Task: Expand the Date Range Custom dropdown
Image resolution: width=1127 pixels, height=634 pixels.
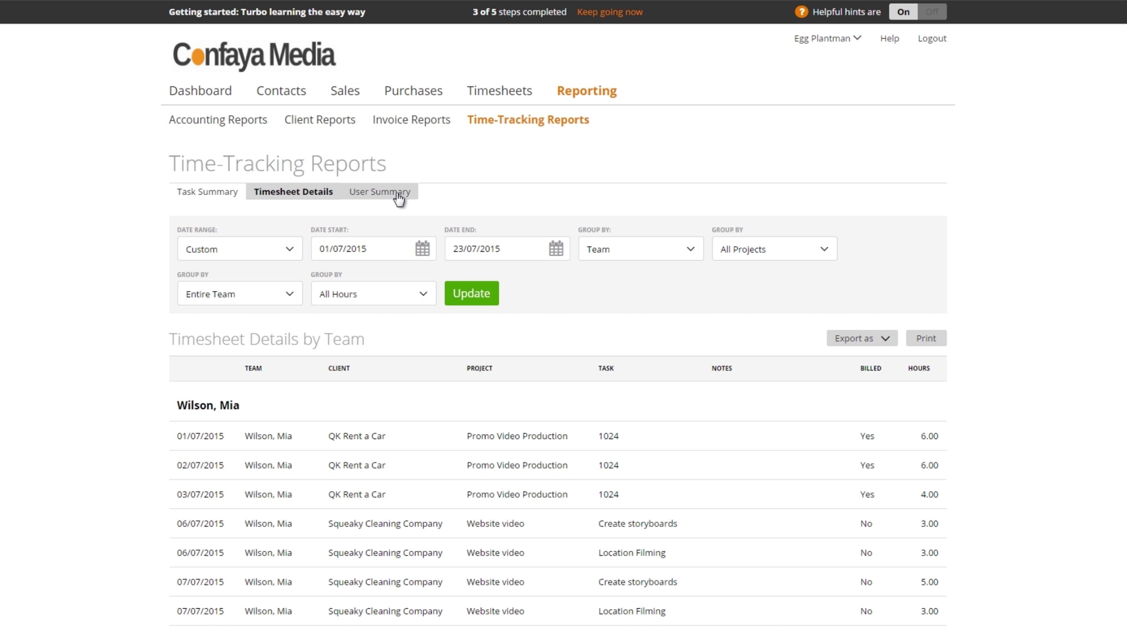Action: tap(239, 249)
